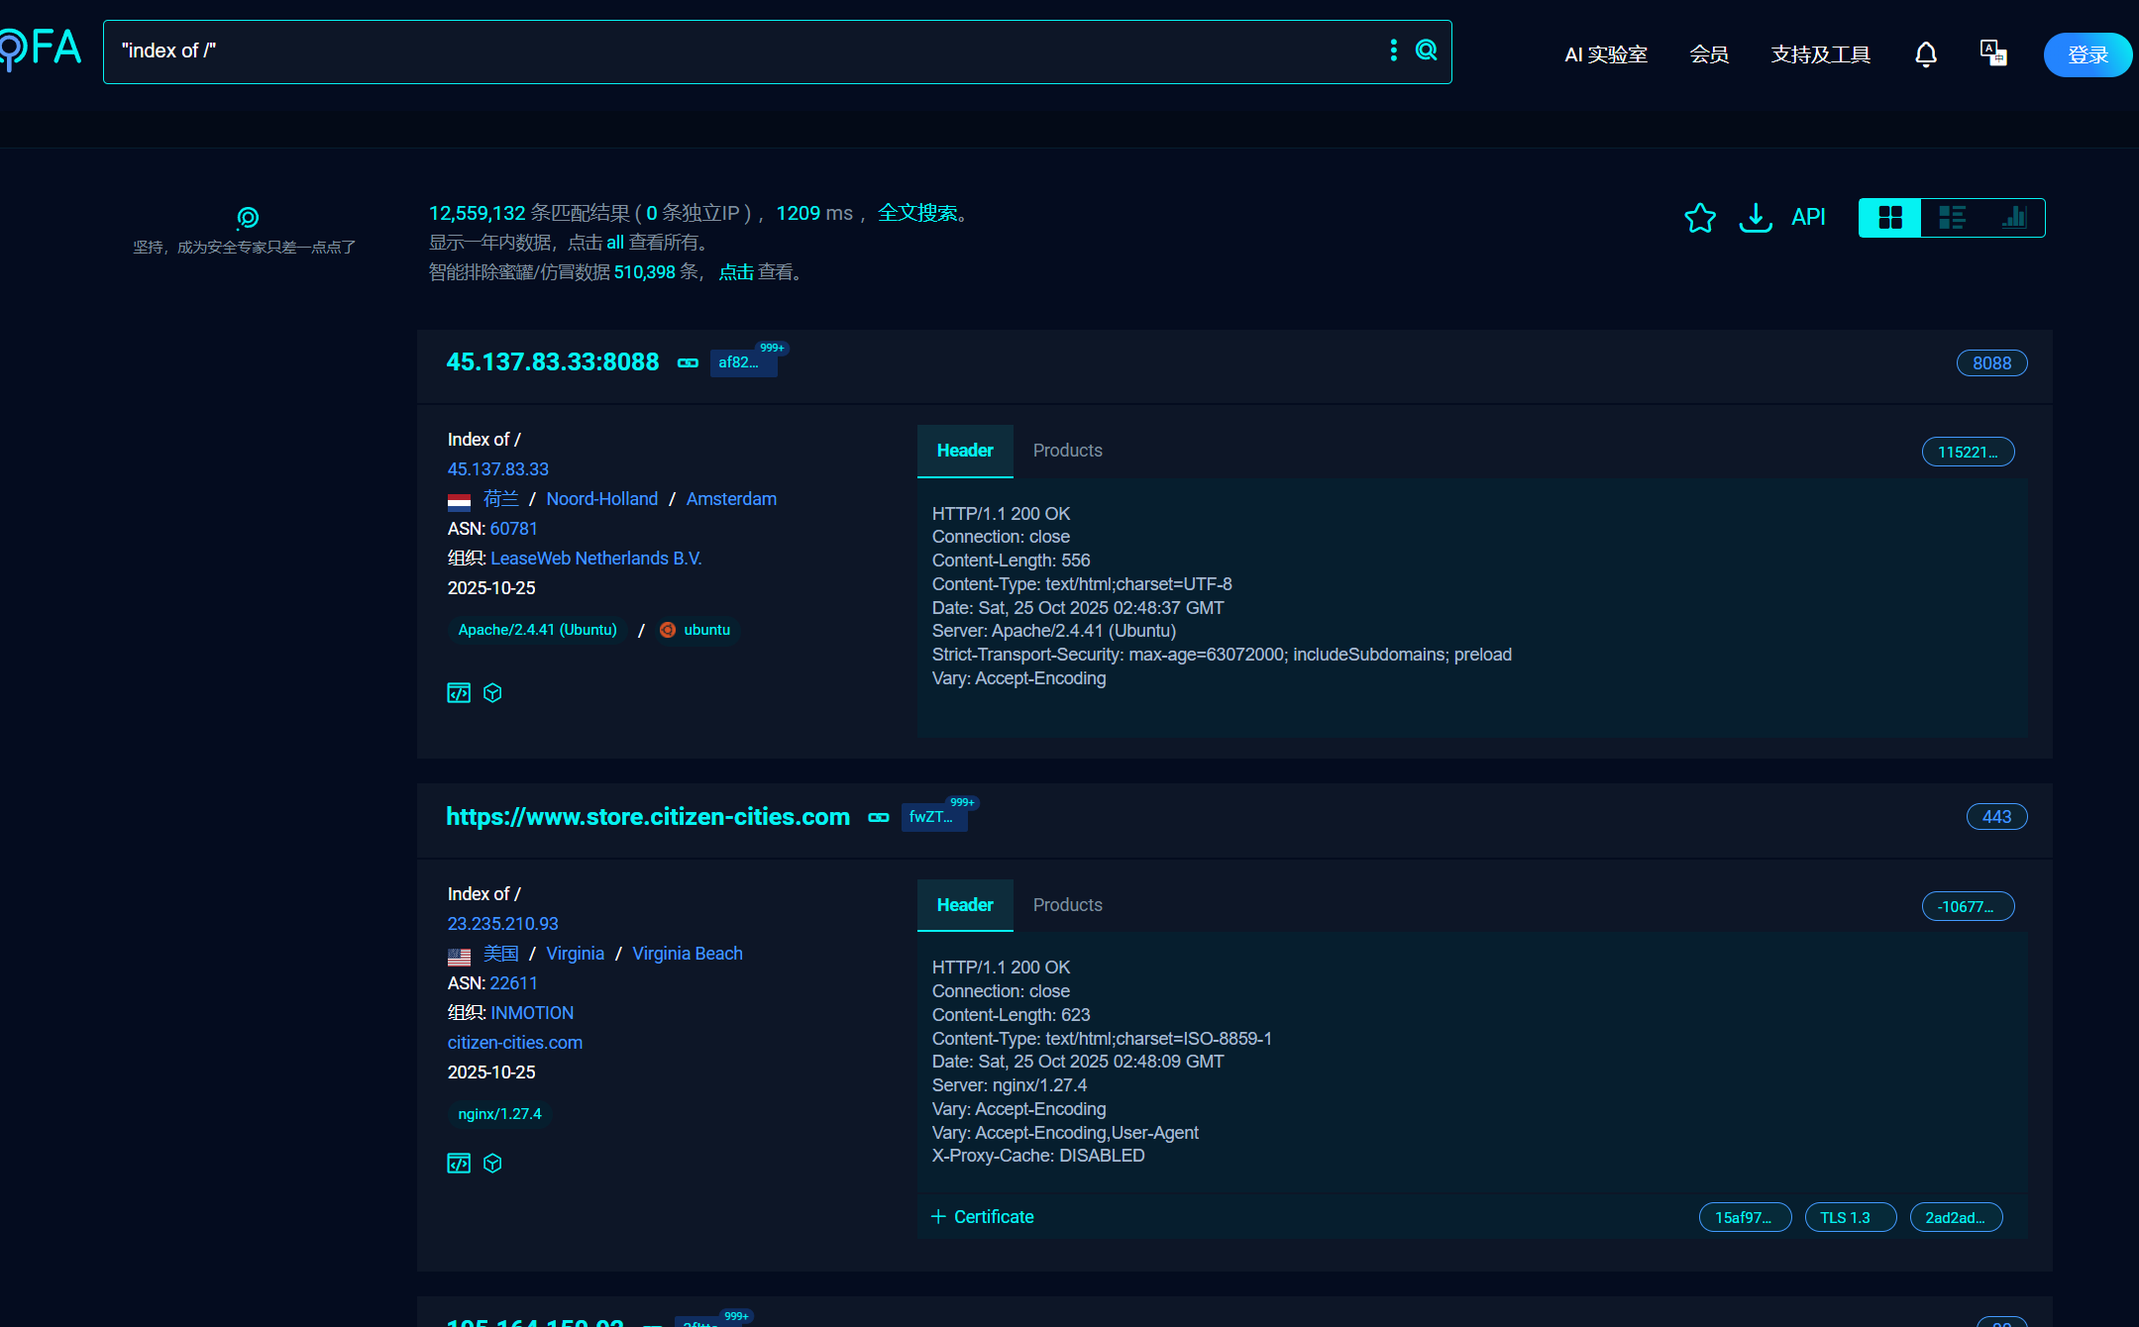
Task: Open link icon beside 45.137.83.33:8088
Action: (688, 363)
